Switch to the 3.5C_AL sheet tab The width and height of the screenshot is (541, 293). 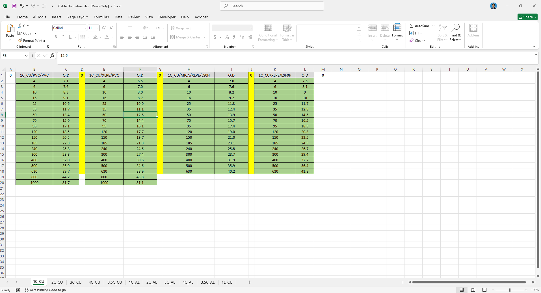[207, 282]
